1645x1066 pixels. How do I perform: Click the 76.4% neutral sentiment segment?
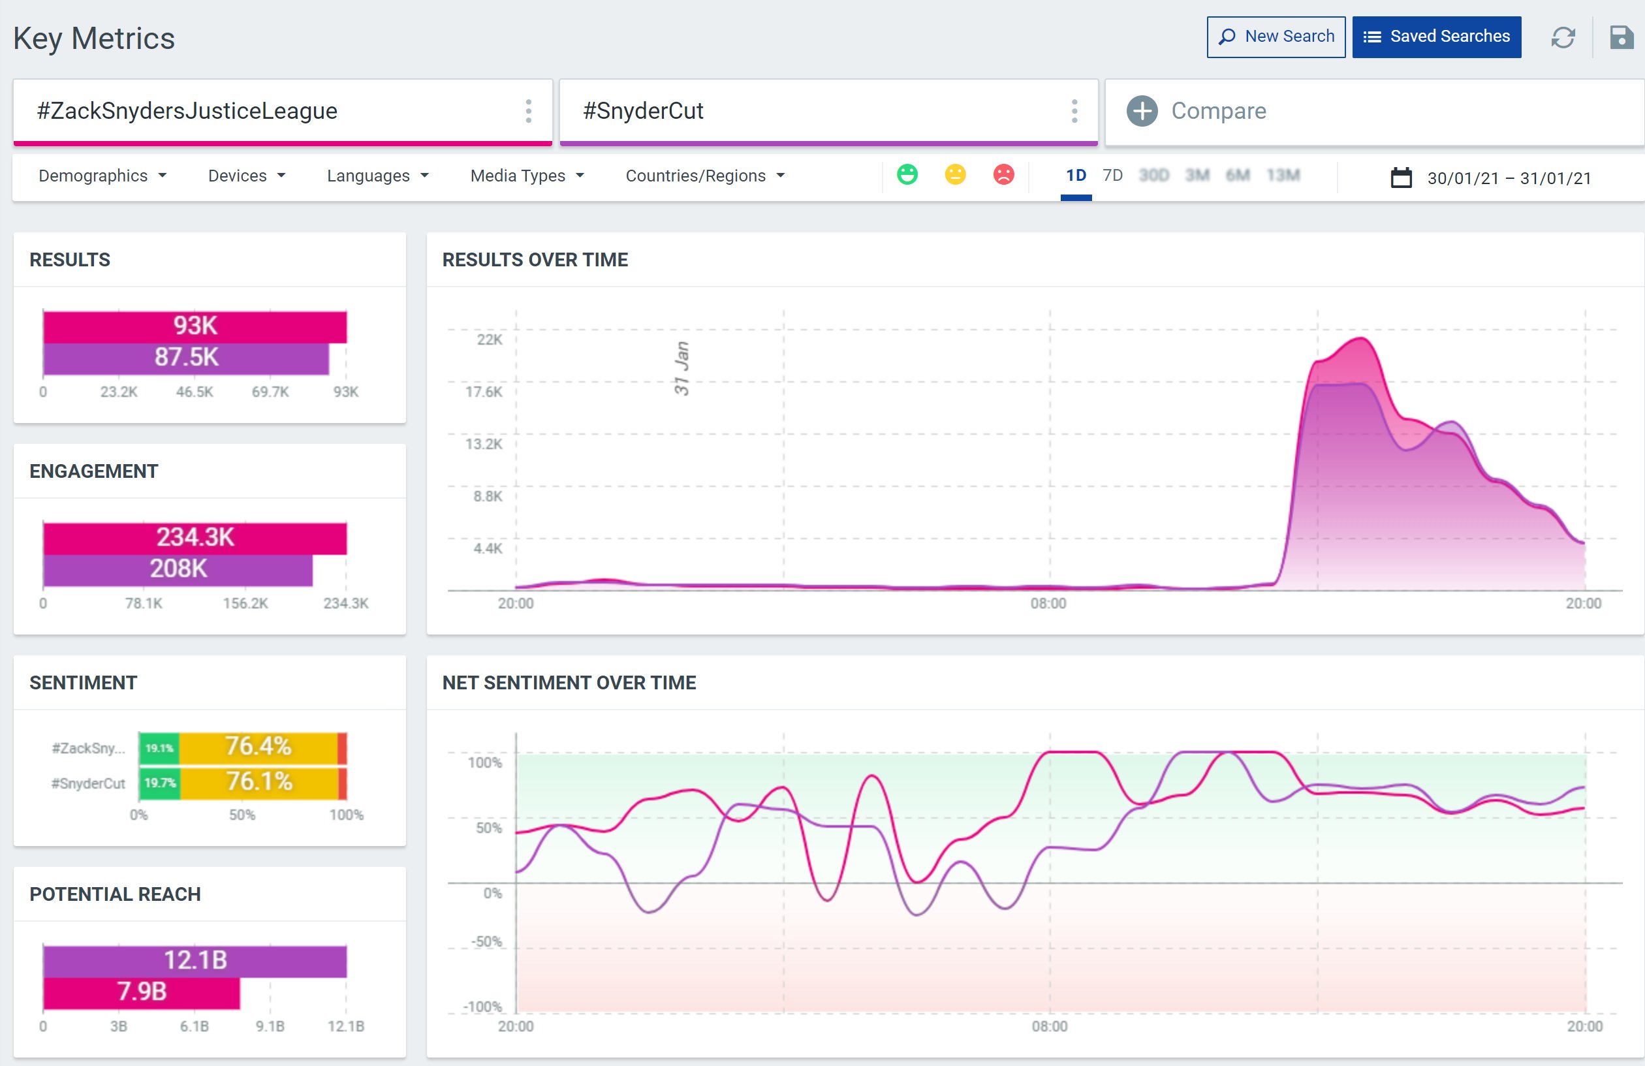(x=258, y=747)
